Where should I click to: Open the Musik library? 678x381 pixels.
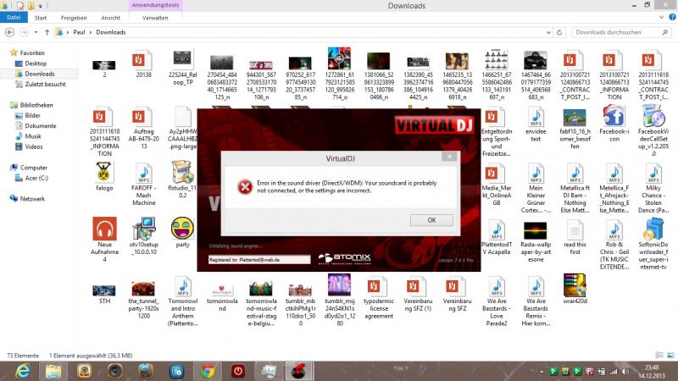pos(33,136)
